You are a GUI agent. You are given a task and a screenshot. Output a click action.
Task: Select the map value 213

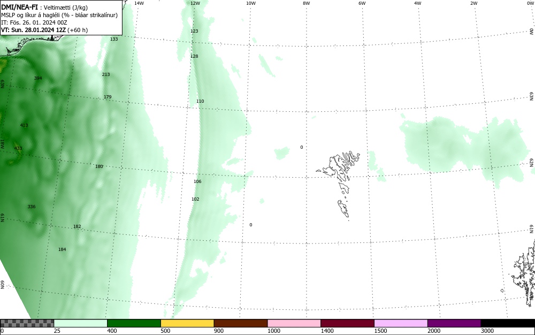pos(106,74)
